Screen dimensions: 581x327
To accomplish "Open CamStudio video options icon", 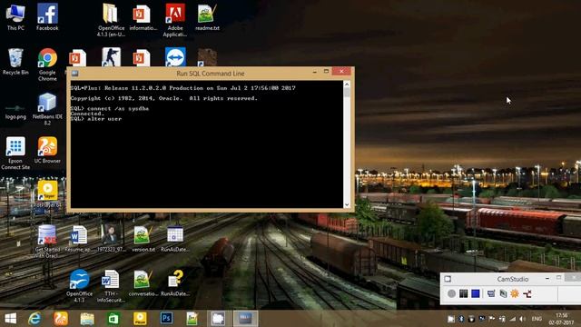I will [503, 293].
